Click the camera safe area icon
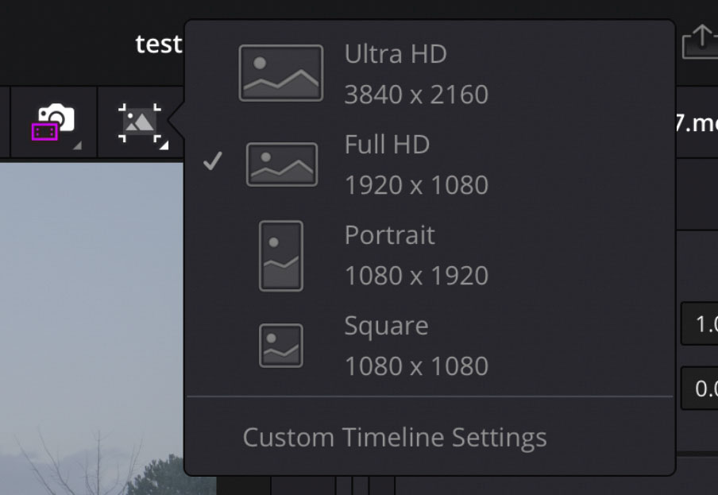 pos(52,122)
